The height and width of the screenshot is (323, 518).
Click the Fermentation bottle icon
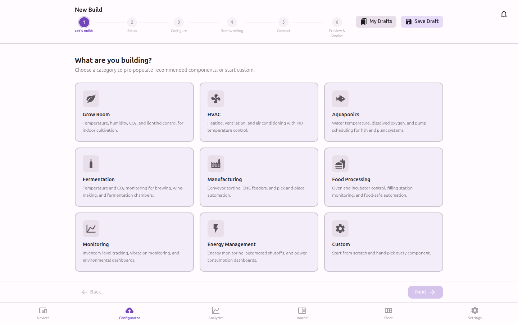91,164
